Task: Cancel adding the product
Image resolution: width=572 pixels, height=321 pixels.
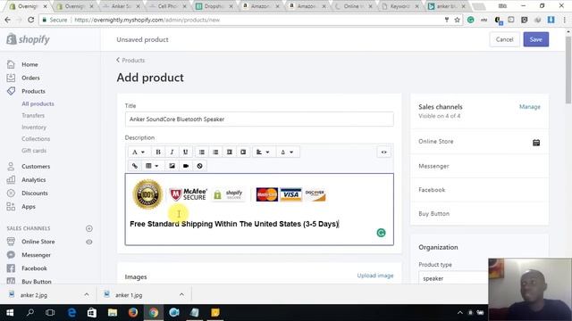Action: tap(504, 39)
